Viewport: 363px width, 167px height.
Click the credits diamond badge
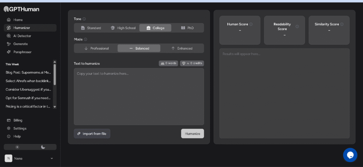pyautogui.click(x=192, y=63)
